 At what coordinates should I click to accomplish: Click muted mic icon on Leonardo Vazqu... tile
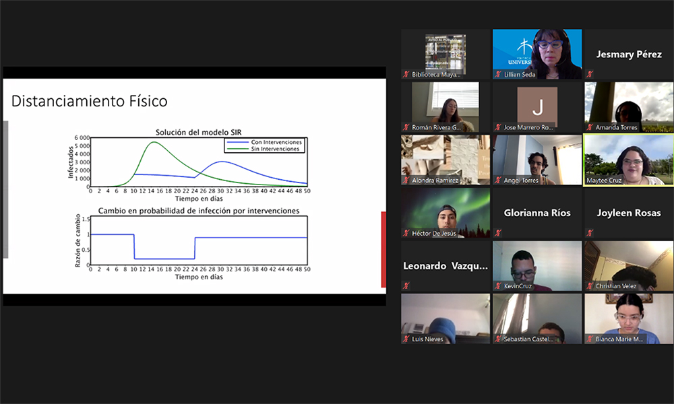[x=406, y=285]
